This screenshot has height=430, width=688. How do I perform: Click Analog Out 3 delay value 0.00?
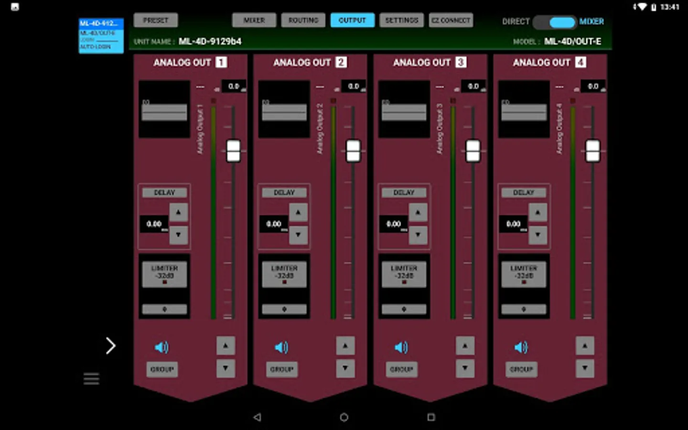tap(394, 224)
